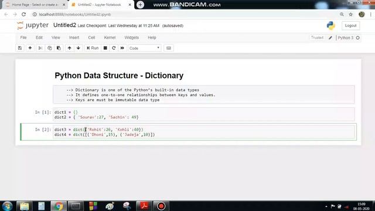Screen dimensions: 375x211
Task: Click the browser address bar URL
Action: coord(75,14)
